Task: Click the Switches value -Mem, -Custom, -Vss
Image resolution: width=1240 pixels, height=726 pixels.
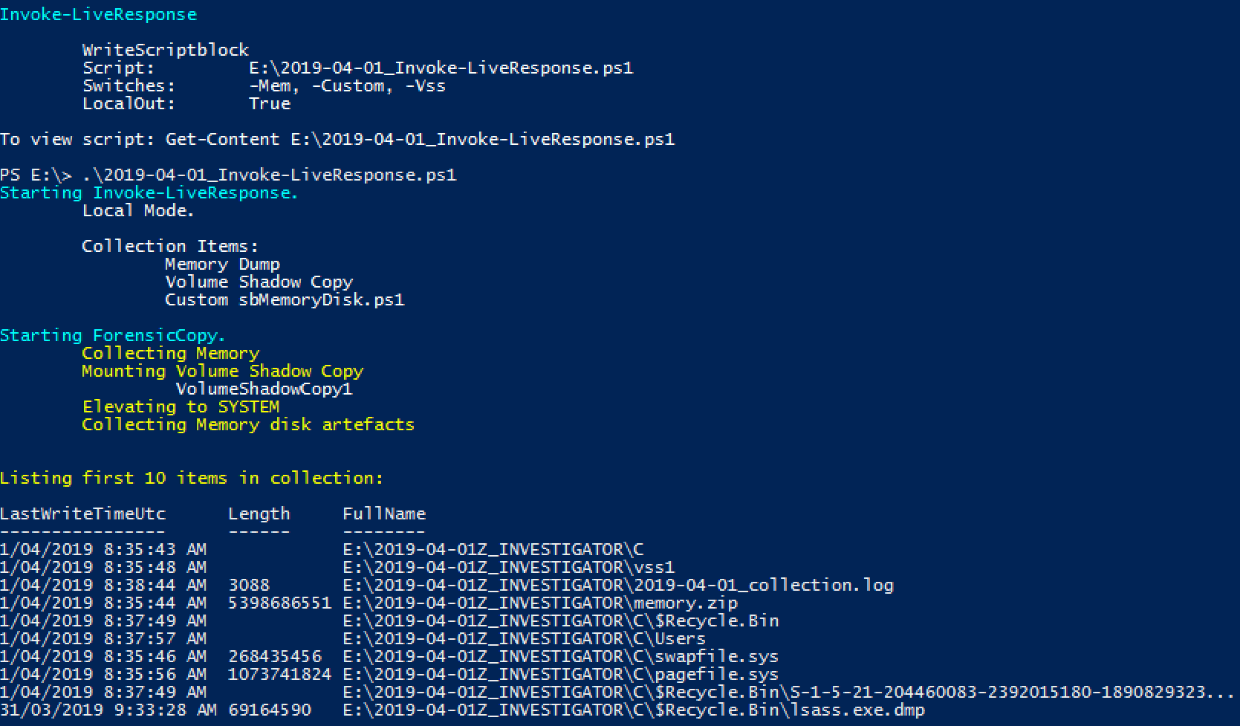Action: coord(347,85)
